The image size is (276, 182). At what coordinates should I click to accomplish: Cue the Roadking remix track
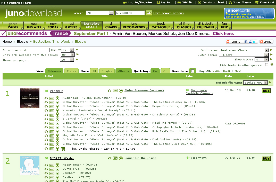click(52, 123)
